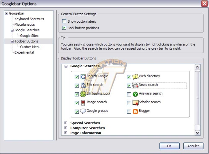Expand the Computer Searches group

click(x=66, y=128)
